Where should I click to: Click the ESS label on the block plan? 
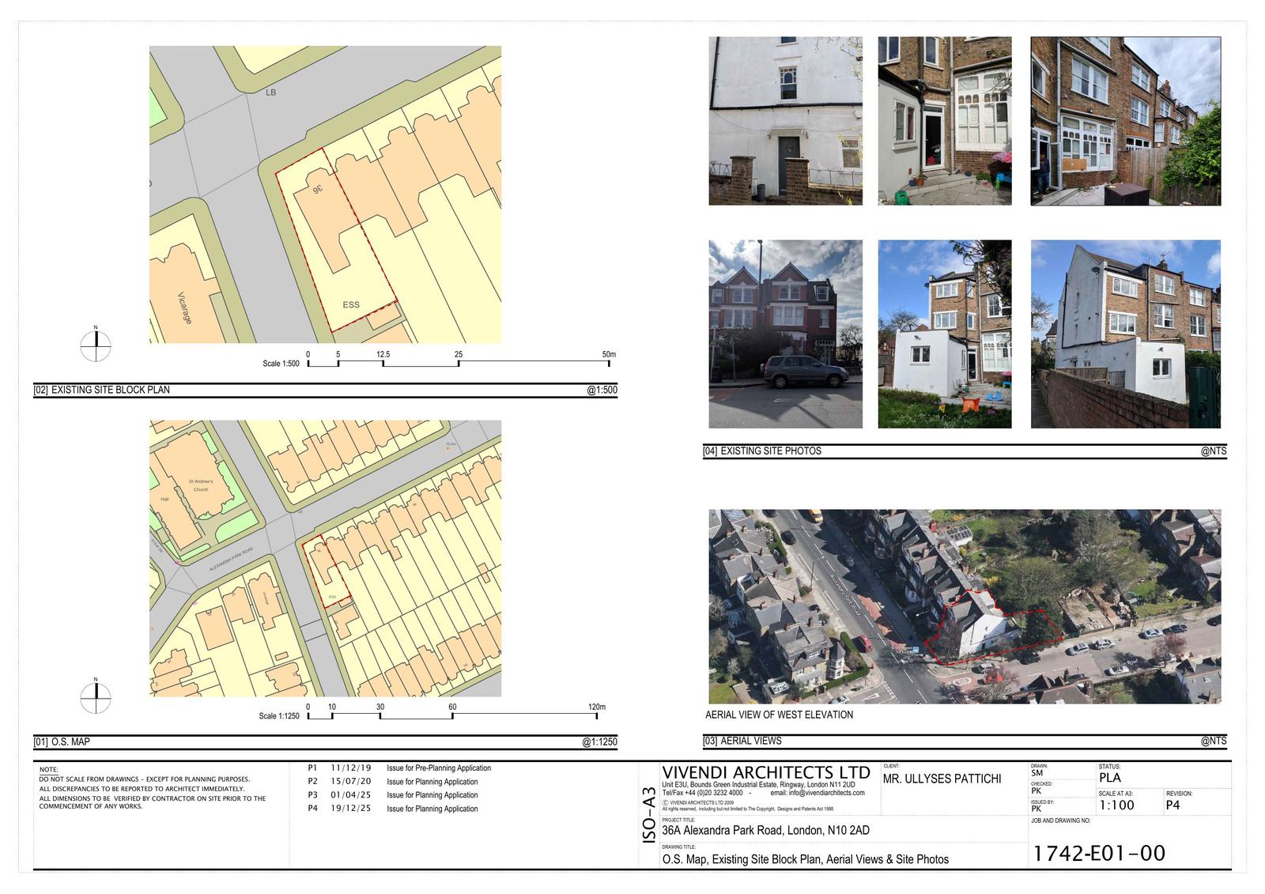pyautogui.click(x=351, y=305)
